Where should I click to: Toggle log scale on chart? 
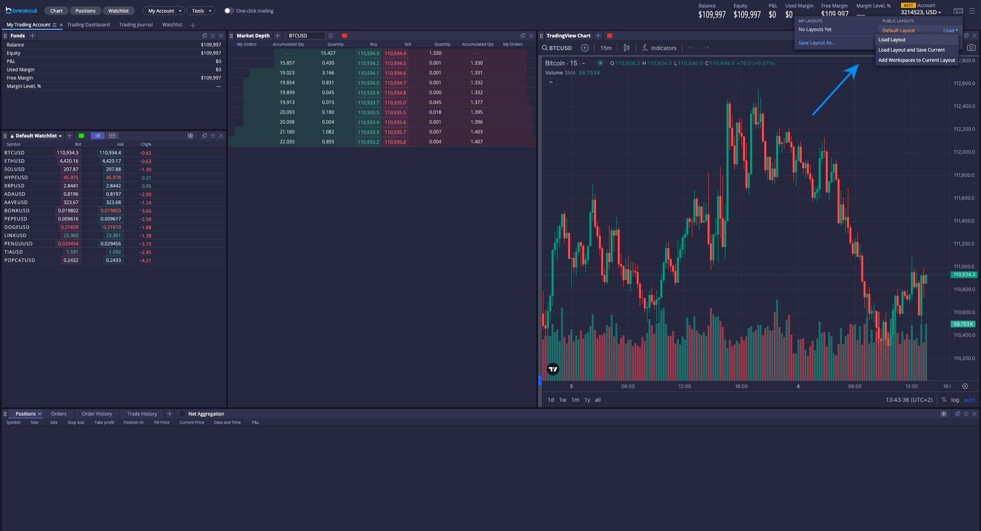click(x=955, y=400)
